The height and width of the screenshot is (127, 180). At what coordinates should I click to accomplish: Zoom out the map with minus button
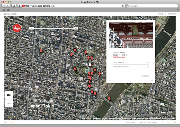[x=31, y=28]
